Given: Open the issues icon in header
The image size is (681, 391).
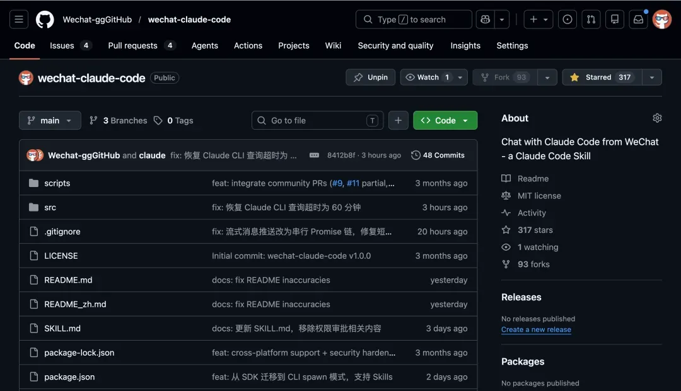Looking at the screenshot, I should pyautogui.click(x=567, y=20).
